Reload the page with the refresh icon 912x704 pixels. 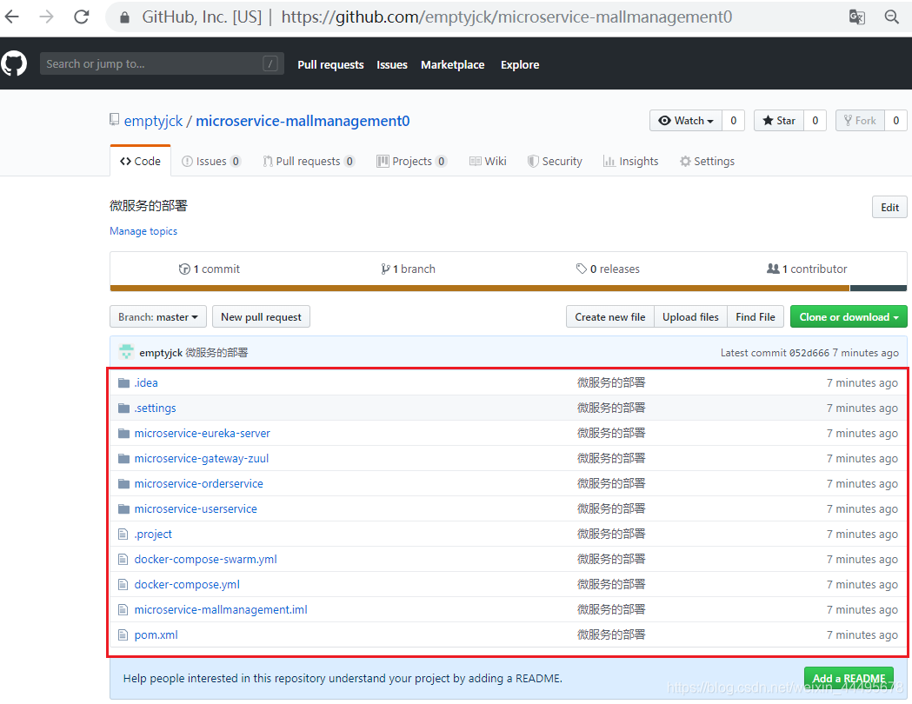[x=82, y=17]
